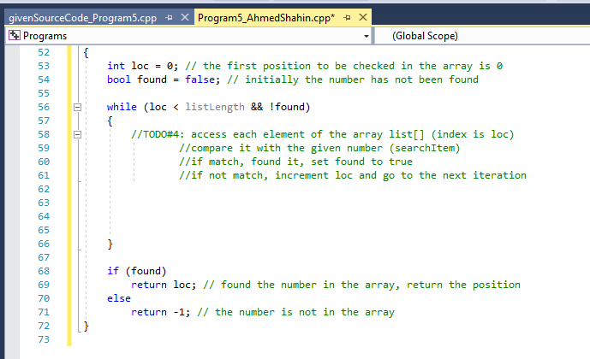Click the closing brace on line 66
590x359 pixels.
pyautogui.click(x=110, y=244)
